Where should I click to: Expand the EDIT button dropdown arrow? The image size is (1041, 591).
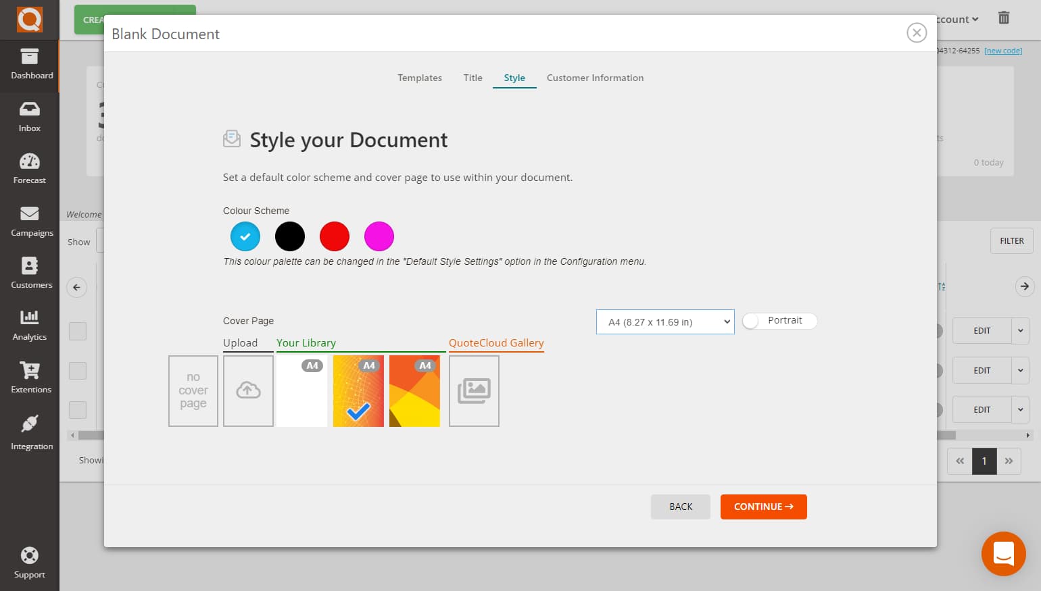(1021, 330)
